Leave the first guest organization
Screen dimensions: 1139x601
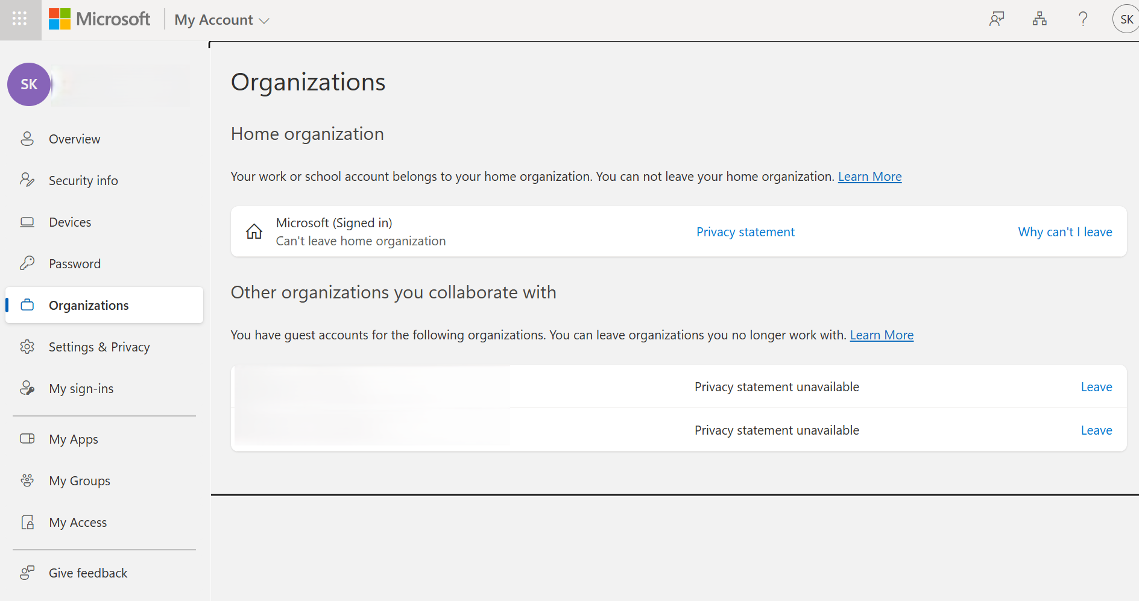[x=1096, y=386]
